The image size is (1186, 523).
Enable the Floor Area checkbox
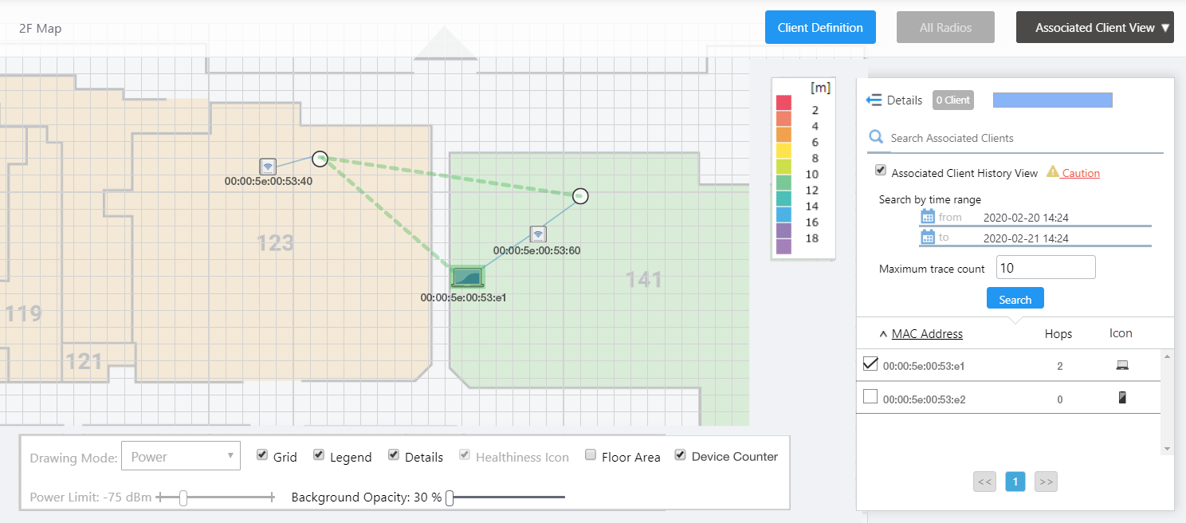(591, 455)
